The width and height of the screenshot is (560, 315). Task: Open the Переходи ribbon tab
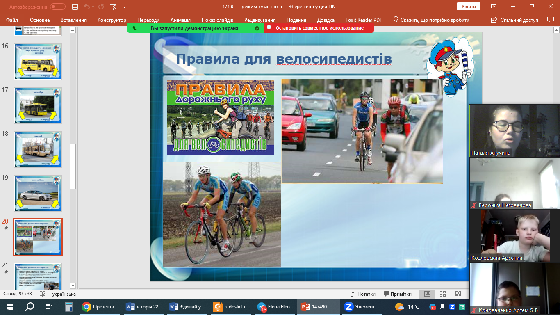(148, 20)
